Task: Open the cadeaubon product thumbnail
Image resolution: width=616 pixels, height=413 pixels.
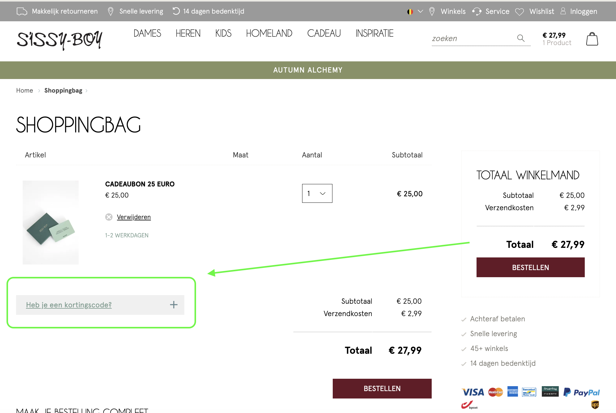Action: (x=50, y=223)
